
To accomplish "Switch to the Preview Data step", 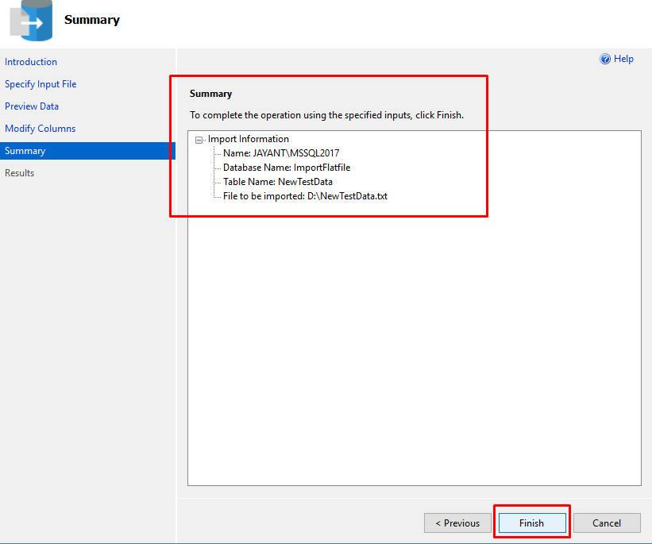I will [x=32, y=106].
